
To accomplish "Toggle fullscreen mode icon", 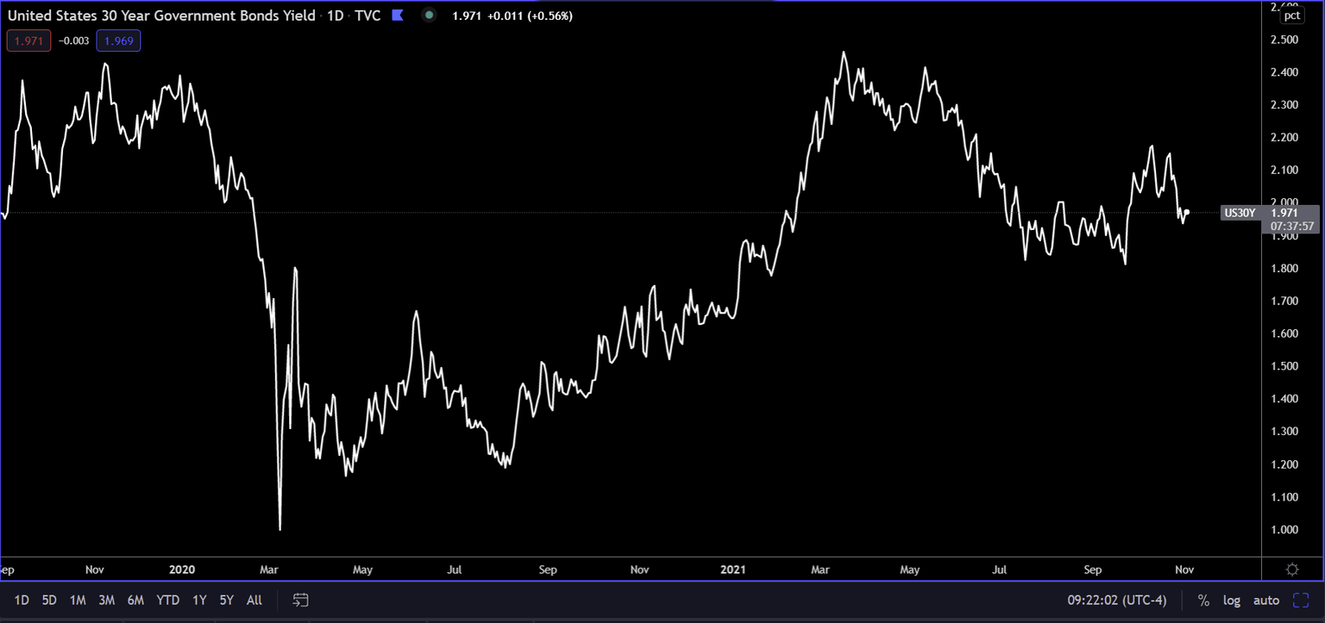I will (x=1301, y=600).
